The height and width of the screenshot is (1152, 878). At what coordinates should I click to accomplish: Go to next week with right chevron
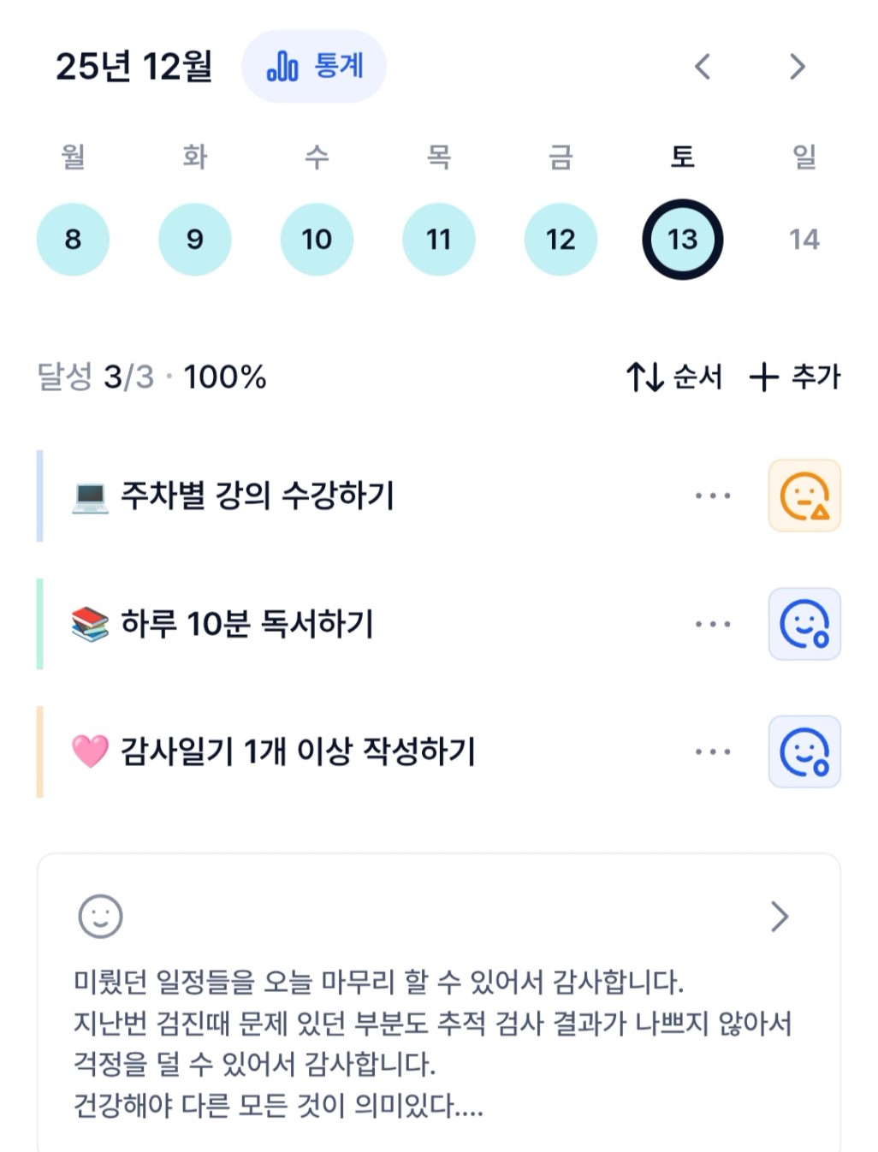(x=797, y=67)
